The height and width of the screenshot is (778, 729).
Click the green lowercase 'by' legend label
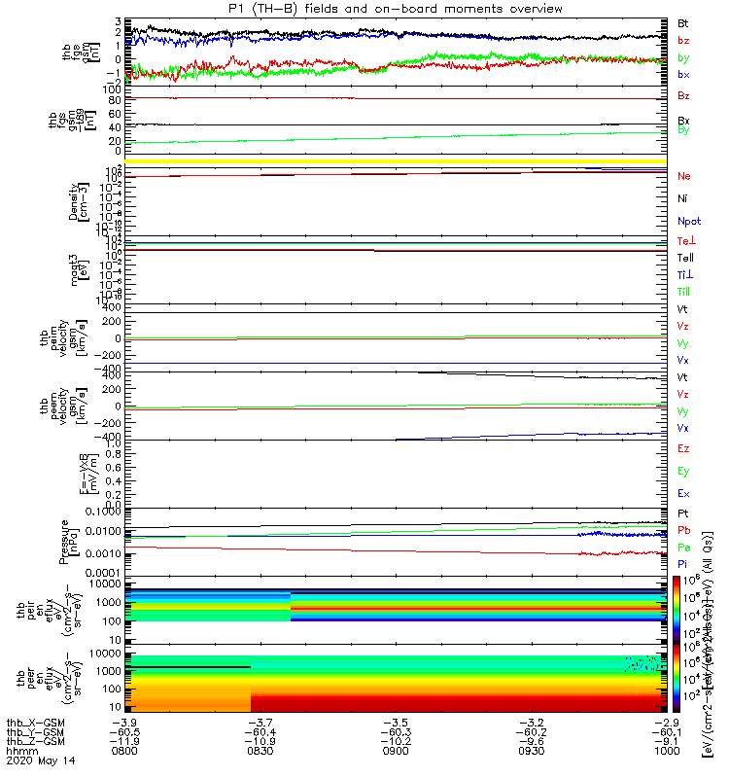point(683,58)
